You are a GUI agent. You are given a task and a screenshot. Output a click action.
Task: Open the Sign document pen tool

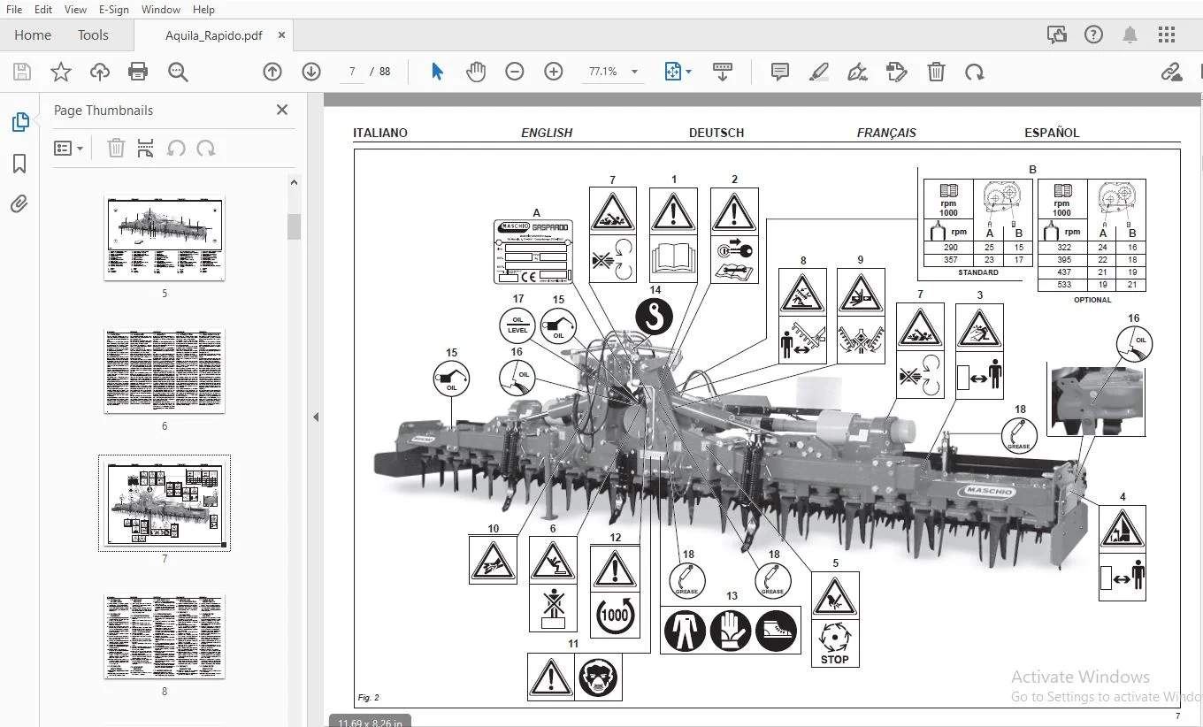[x=857, y=72]
